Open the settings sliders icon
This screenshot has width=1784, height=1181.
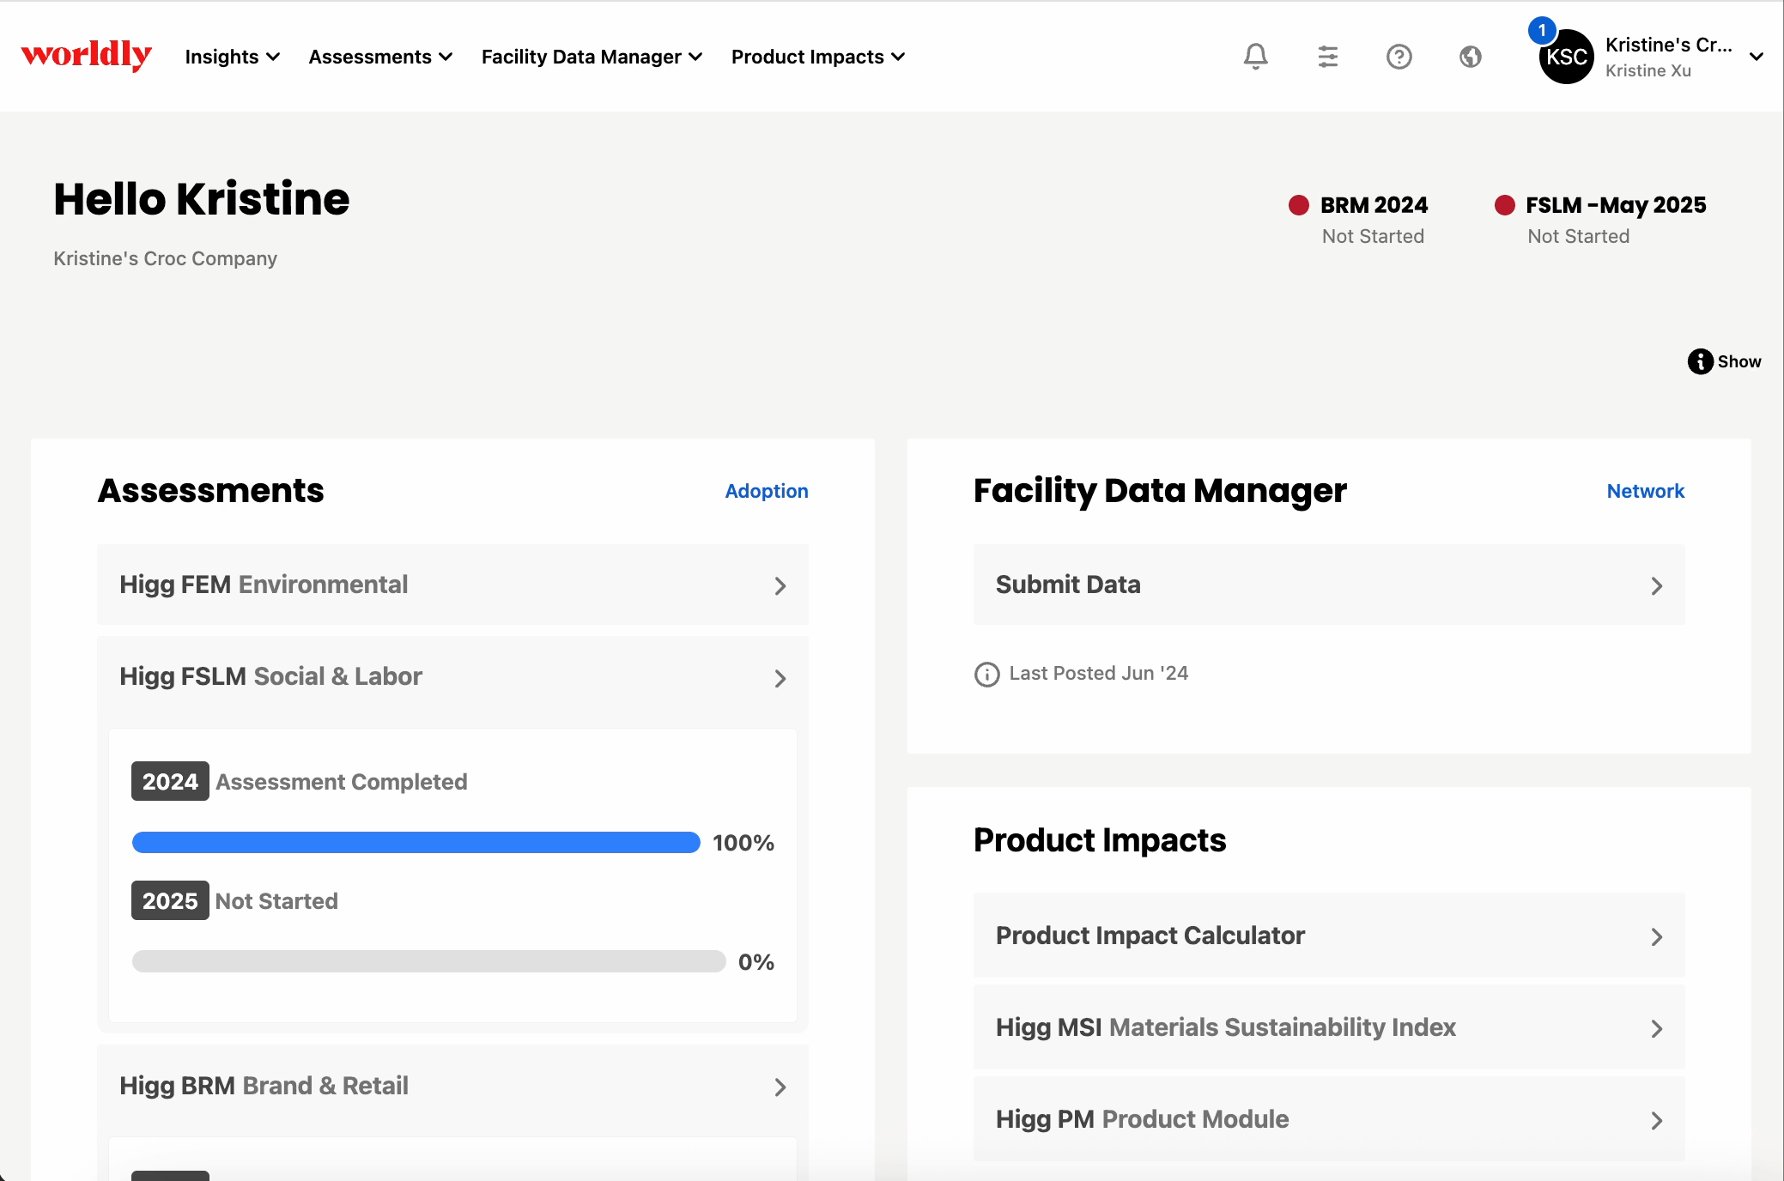coord(1327,57)
